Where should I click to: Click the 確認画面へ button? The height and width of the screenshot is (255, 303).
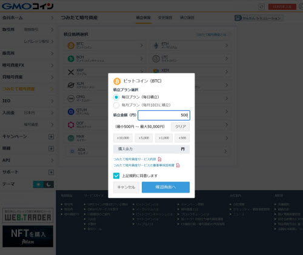click(x=165, y=187)
